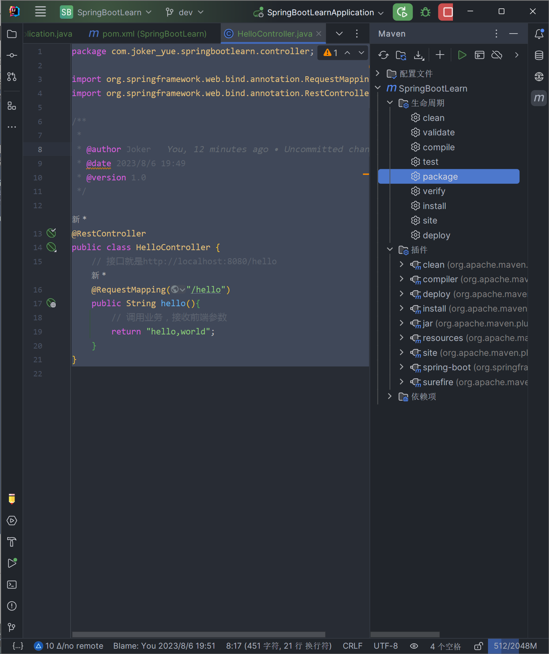Open the Problems tool window
The width and height of the screenshot is (549, 654).
12,606
